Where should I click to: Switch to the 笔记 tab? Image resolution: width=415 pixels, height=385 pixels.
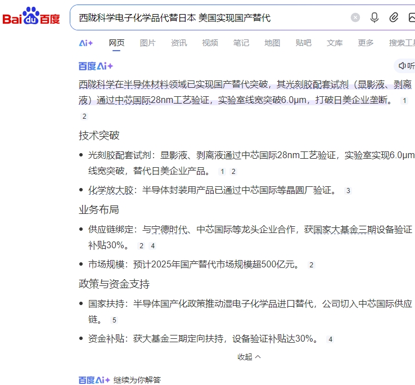click(x=241, y=43)
